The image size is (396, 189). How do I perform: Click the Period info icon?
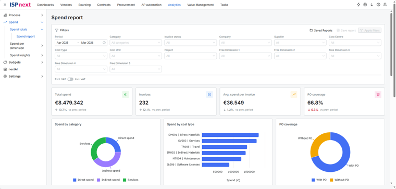[104, 43]
